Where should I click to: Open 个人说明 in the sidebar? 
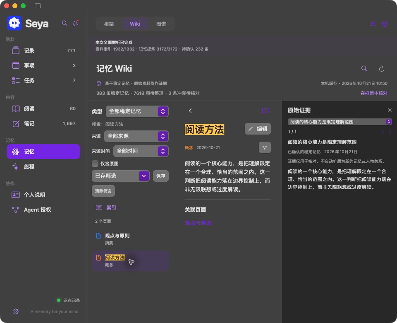pyautogui.click(x=43, y=195)
